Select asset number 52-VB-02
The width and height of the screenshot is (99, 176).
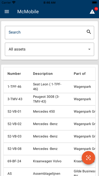pos(14,124)
